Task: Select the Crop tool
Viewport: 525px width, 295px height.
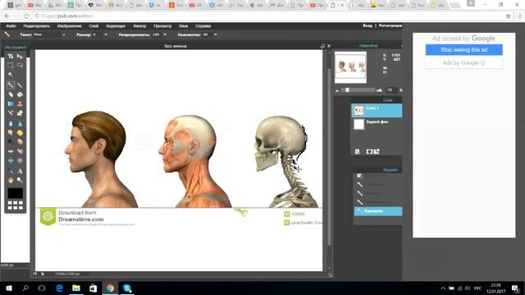Action: tap(11, 57)
